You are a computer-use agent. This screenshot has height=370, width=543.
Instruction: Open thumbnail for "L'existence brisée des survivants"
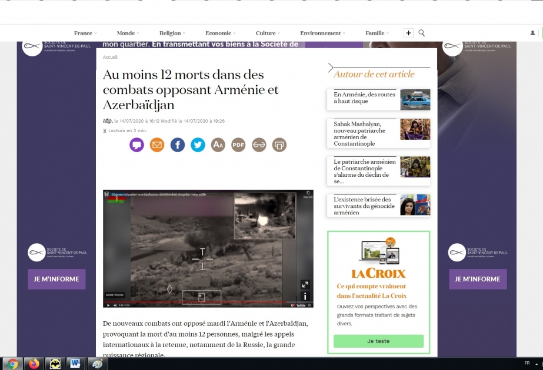click(x=415, y=205)
